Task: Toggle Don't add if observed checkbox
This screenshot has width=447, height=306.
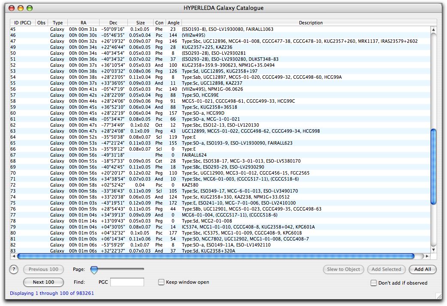Action: 374,283
